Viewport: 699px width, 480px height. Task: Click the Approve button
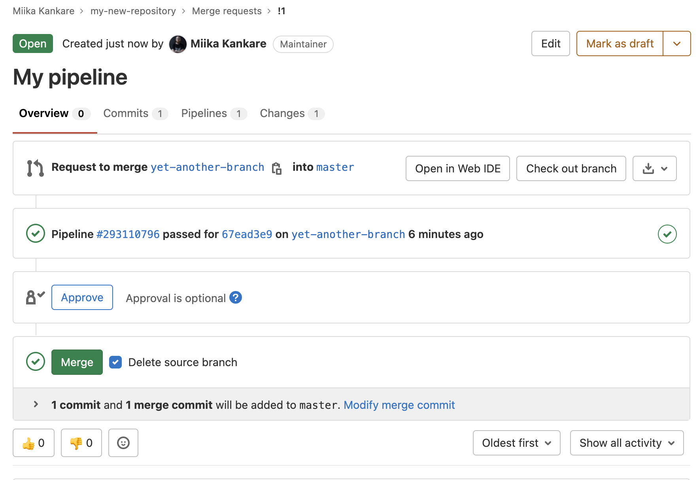coord(82,297)
